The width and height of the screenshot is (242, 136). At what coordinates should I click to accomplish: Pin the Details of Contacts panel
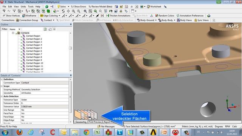(71, 76)
